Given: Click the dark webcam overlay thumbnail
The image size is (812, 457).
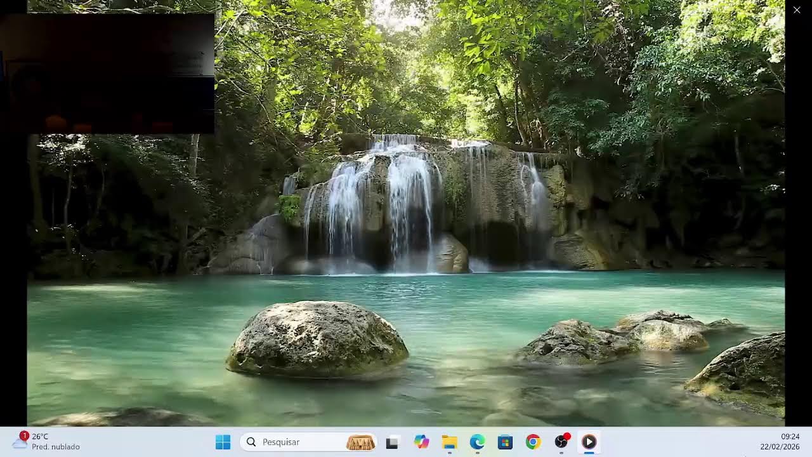Looking at the screenshot, I should [107, 73].
